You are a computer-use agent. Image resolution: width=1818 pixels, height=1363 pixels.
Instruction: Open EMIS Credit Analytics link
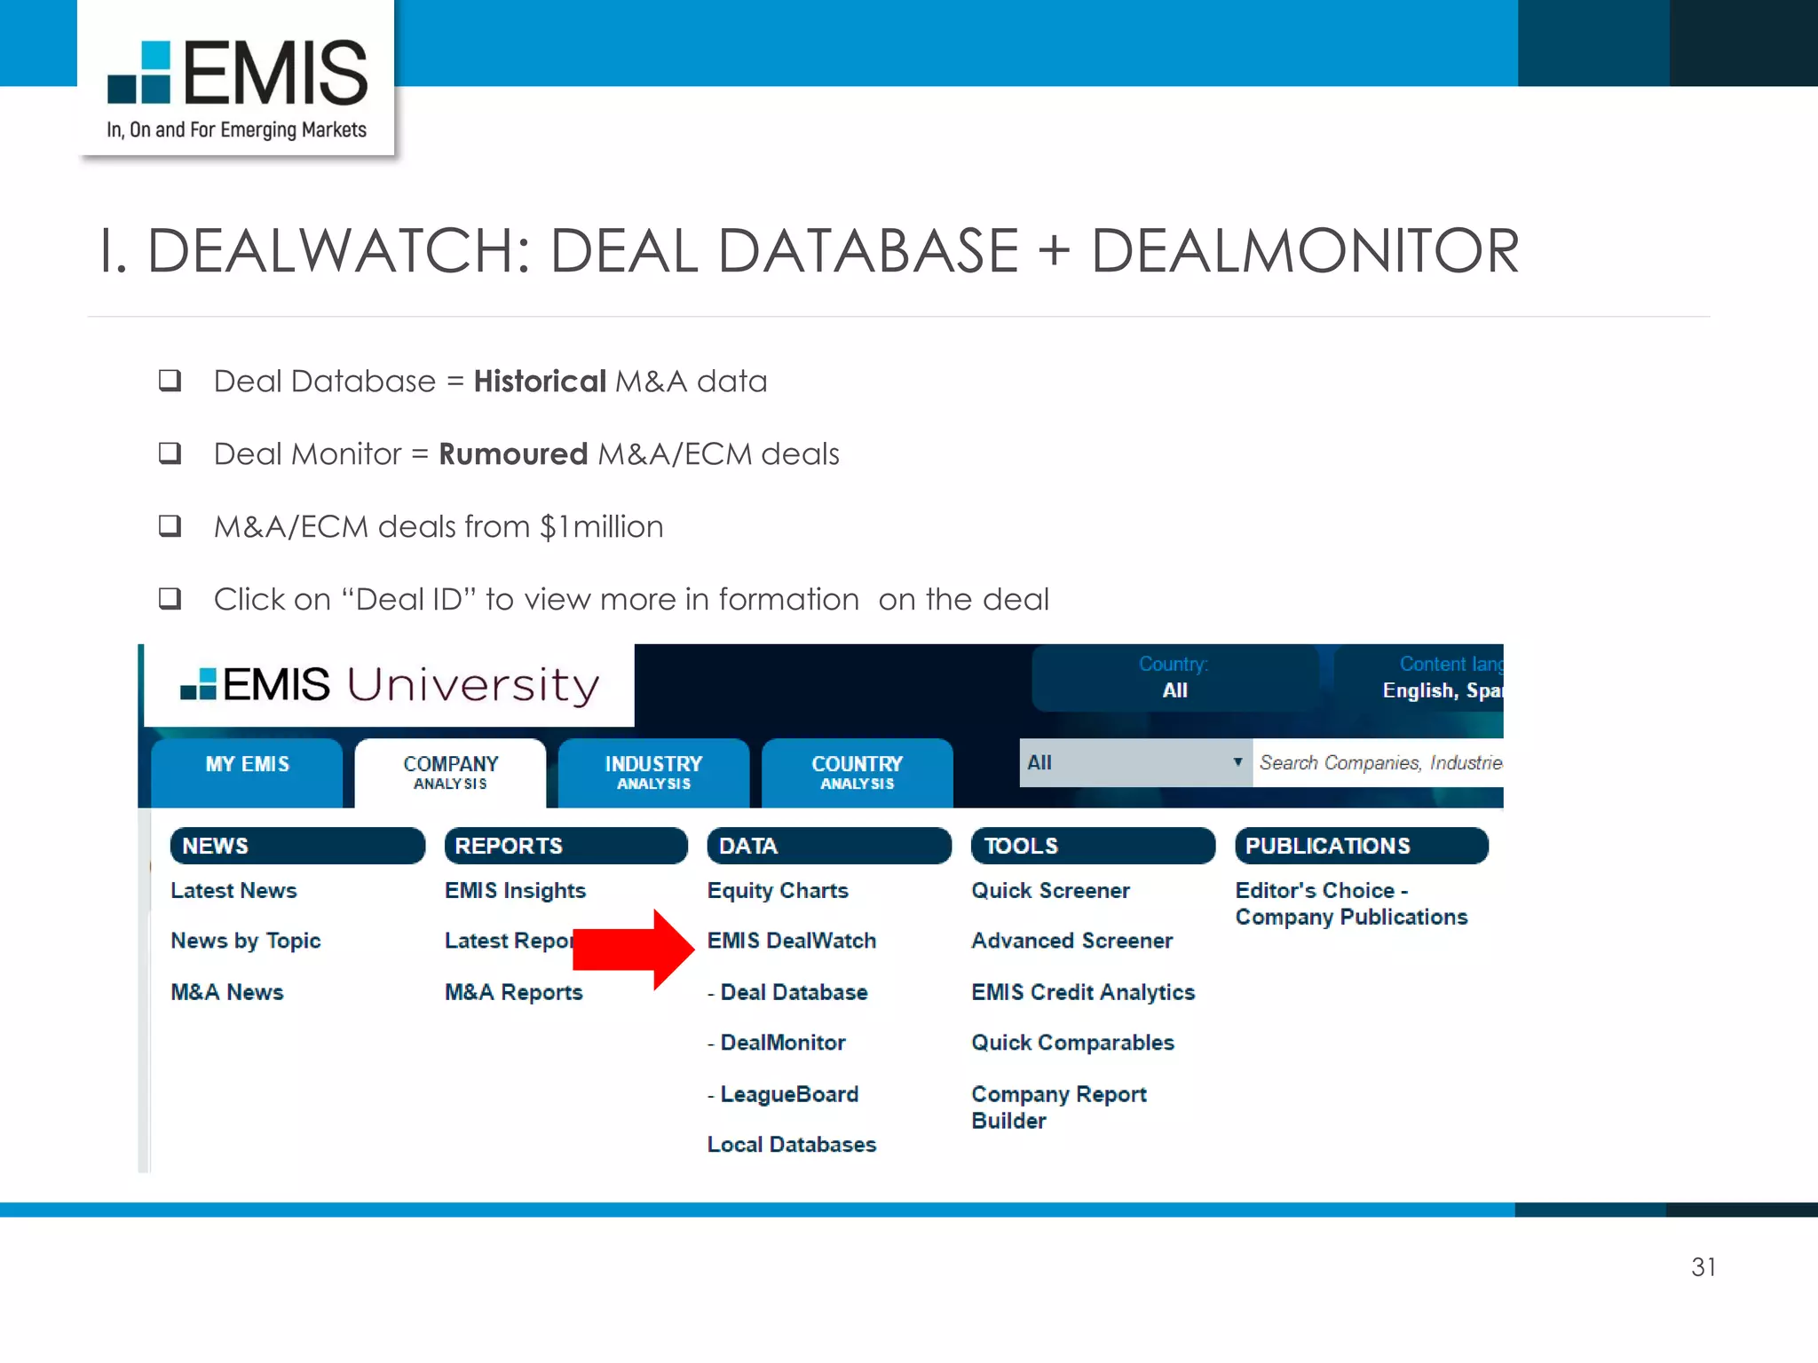click(x=1083, y=992)
